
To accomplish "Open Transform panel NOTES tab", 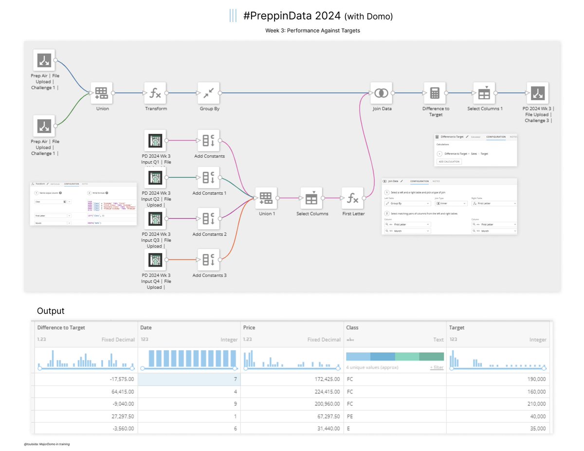I will click(x=85, y=184).
